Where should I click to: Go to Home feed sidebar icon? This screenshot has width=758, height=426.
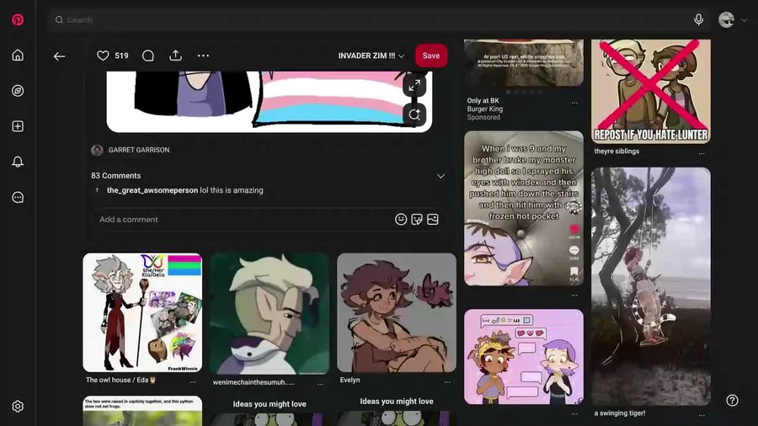point(18,55)
